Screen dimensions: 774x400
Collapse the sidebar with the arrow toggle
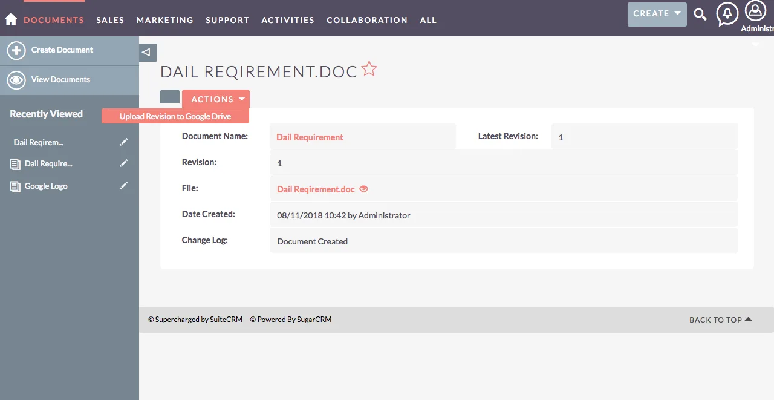[148, 53]
